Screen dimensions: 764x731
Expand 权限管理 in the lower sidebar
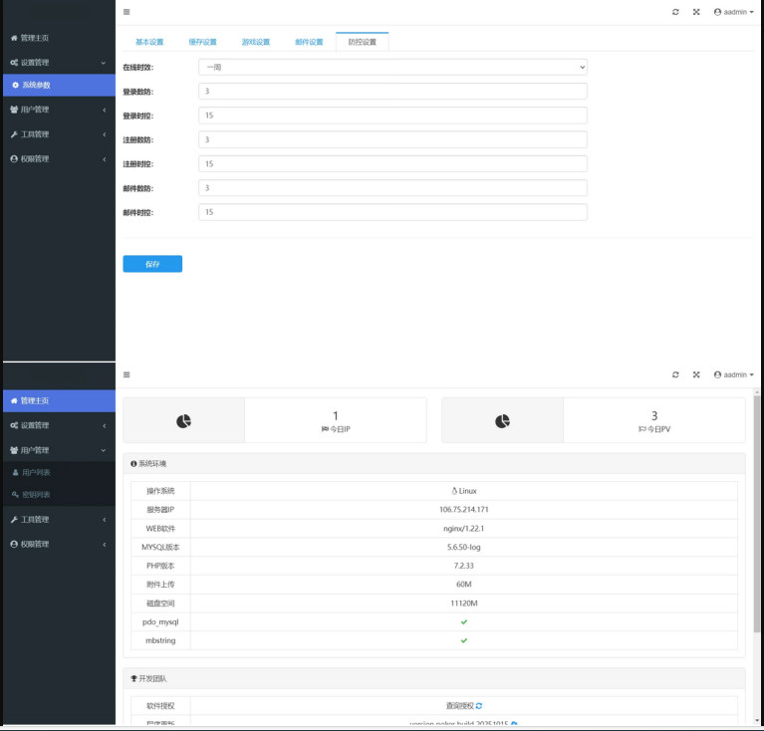(x=58, y=544)
